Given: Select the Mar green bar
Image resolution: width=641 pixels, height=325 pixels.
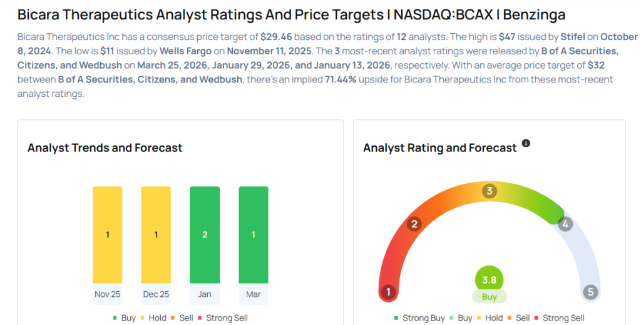Looking at the screenshot, I should (254, 235).
